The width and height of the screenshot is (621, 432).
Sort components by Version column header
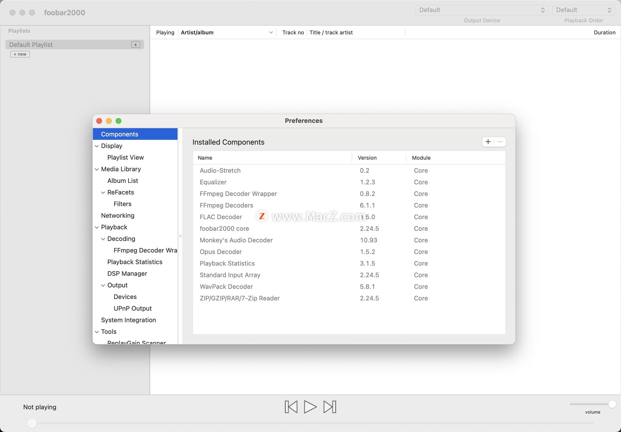point(379,158)
